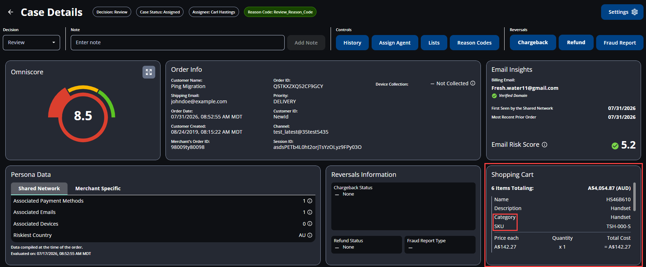Click the Reason Code: Review_Reason_Code chip

click(x=280, y=12)
